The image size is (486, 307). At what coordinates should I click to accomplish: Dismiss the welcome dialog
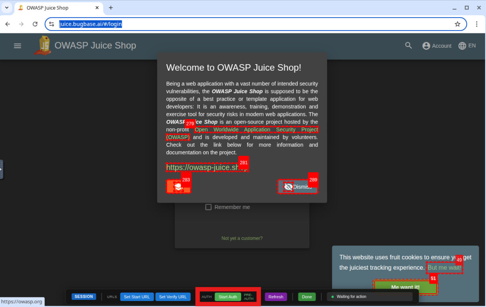[x=298, y=187]
